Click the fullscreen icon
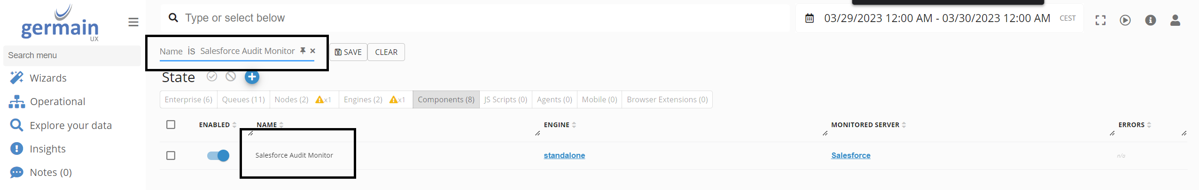Image resolution: width=1199 pixels, height=190 pixels. (x=1100, y=20)
